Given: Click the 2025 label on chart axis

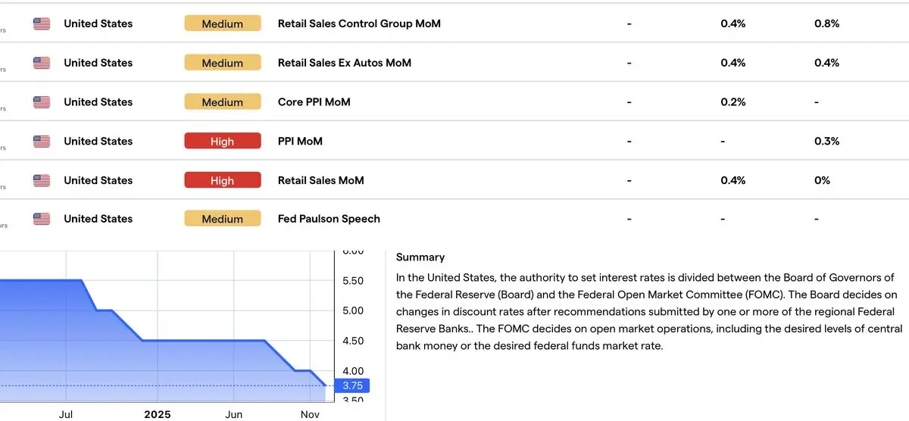Looking at the screenshot, I should pos(158,414).
